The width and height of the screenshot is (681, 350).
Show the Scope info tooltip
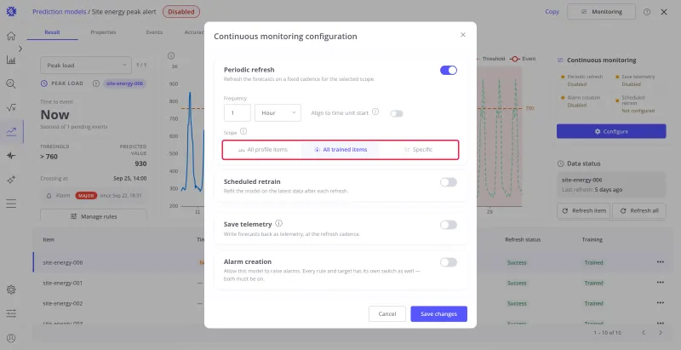[x=243, y=131]
